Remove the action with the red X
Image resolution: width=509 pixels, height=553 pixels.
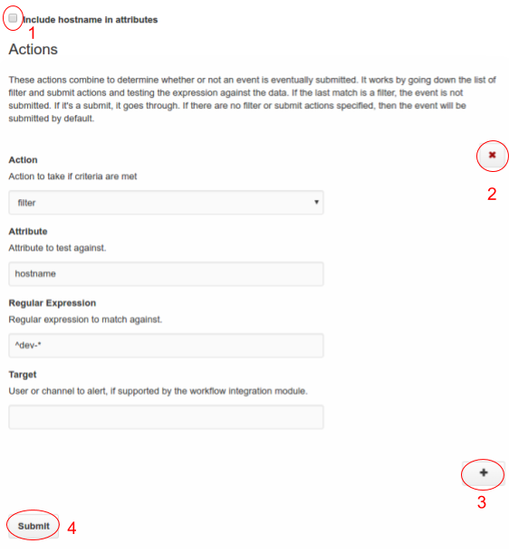coord(492,155)
